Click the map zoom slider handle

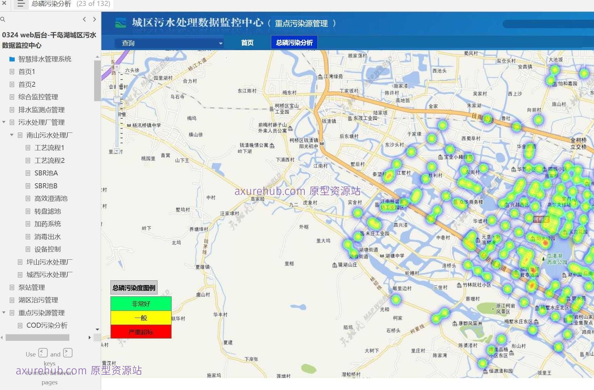click(117, 100)
